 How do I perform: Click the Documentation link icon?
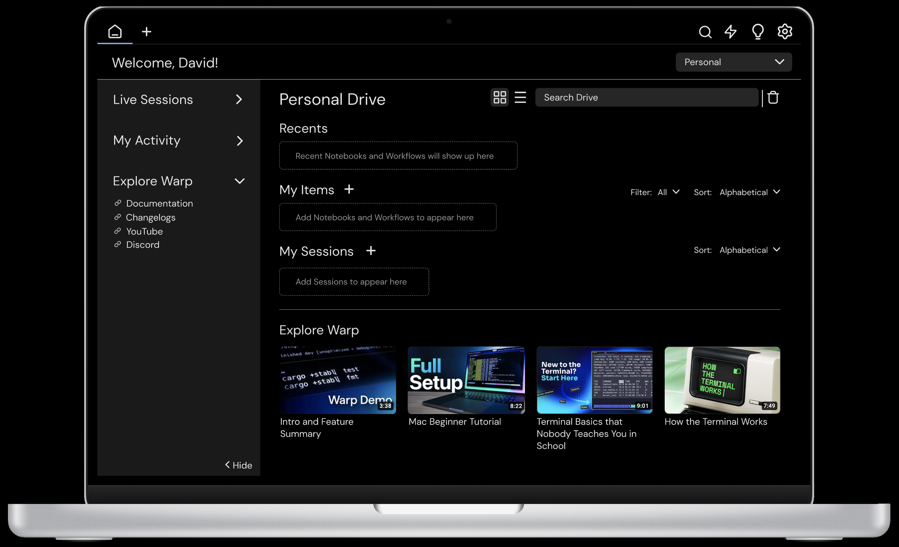117,203
